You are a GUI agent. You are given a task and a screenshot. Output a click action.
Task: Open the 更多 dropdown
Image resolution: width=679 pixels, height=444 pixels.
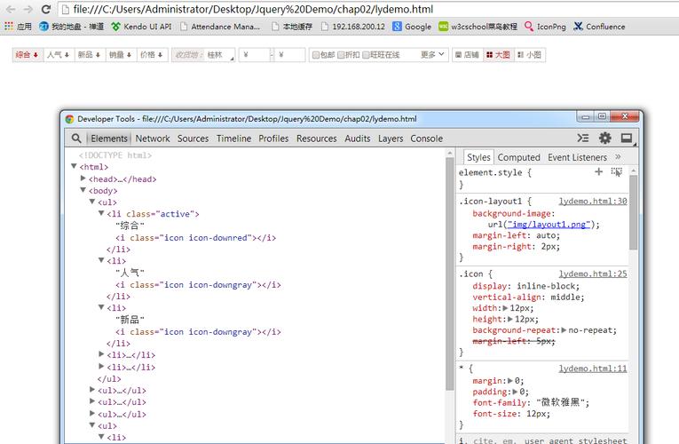[432, 54]
